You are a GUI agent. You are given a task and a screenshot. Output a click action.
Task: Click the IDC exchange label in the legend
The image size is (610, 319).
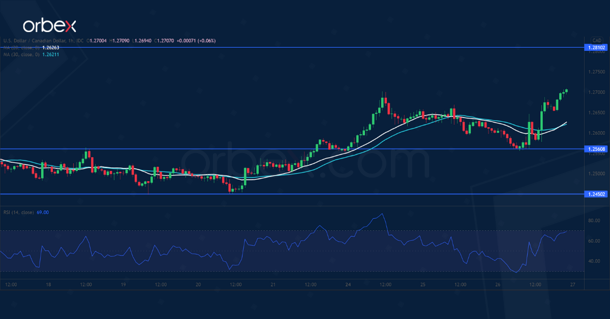79,40
